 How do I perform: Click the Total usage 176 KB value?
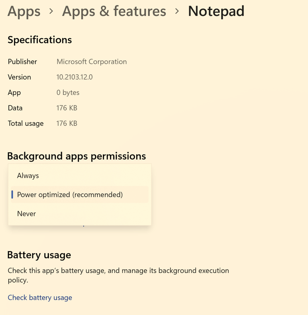pyautogui.click(x=67, y=123)
